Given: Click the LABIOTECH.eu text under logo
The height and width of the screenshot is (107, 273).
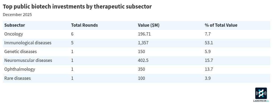Looking at the screenshot, I should 261,101.
